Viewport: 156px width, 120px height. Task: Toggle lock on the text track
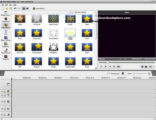coord(5,95)
